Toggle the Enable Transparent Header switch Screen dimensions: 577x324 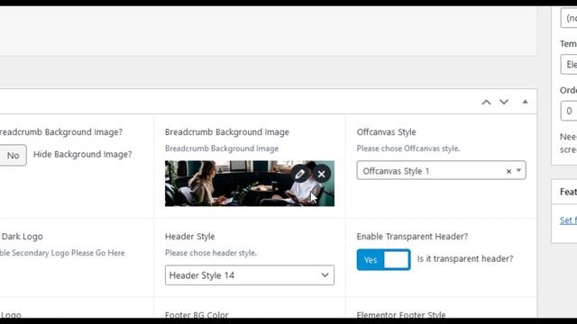point(383,260)
